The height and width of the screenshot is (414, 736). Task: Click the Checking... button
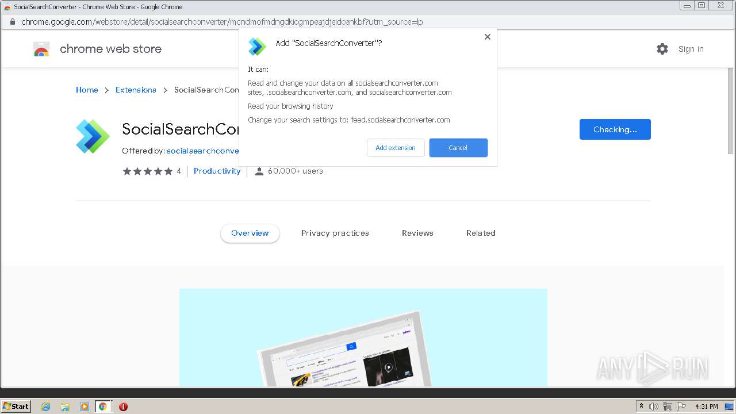615,129
